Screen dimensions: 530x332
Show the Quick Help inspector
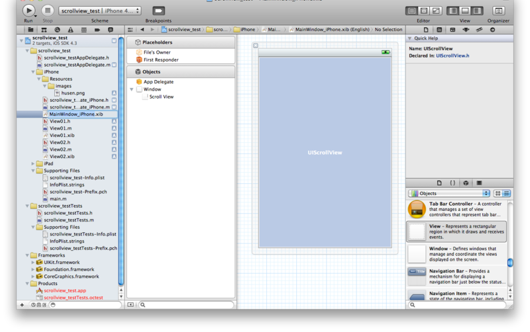click(439, 30)
